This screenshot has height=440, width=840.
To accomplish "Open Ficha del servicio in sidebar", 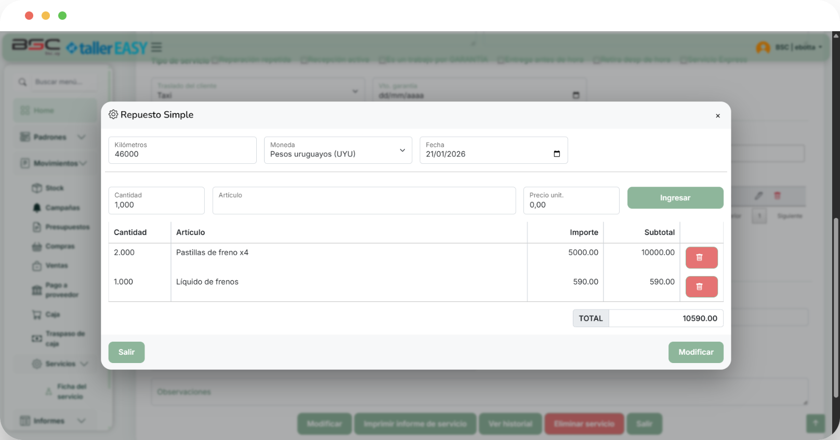I will click(x=66, y=392).
